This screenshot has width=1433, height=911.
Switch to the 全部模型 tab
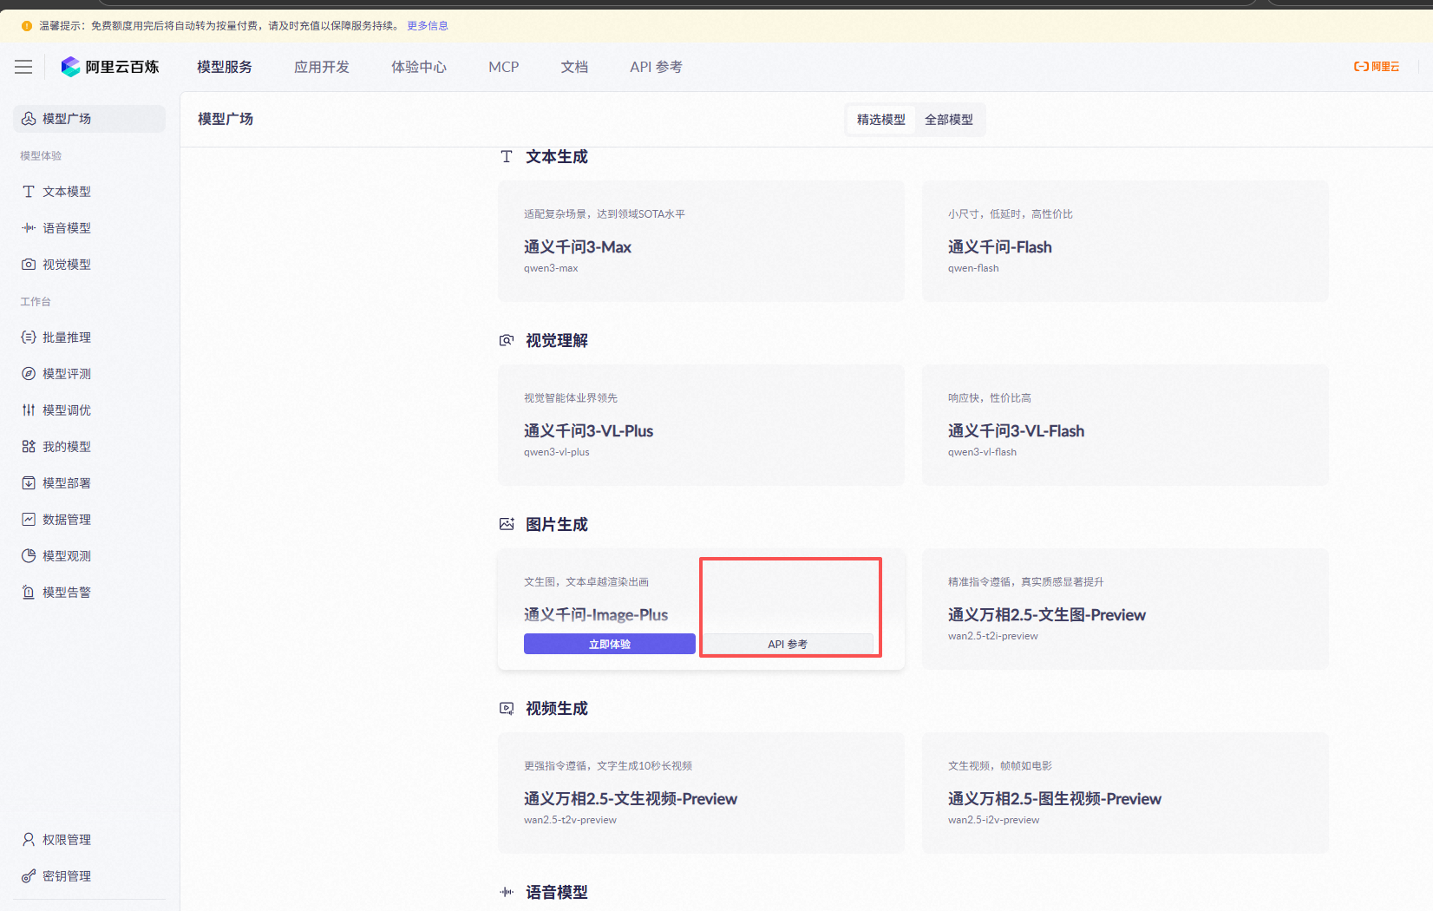(949, 120)
